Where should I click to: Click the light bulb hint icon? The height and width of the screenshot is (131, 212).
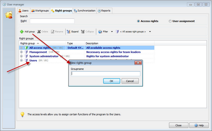click(x=22, y=114)
